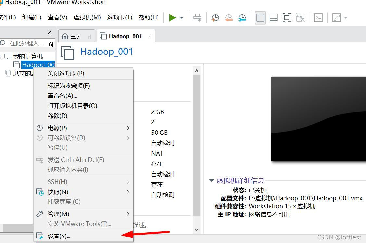The width and height of the screenshot is (366, 243).
Task: Click the send Ctrl+Alt+Del toolbar icon
Action: 197,17
